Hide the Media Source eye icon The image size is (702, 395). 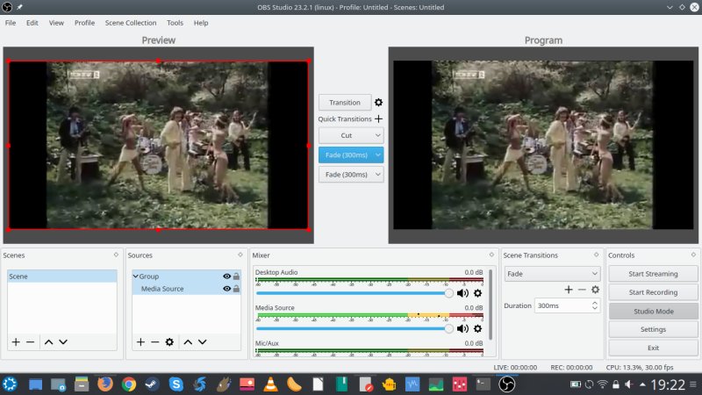pyautogui.click(x=226, y=289)
